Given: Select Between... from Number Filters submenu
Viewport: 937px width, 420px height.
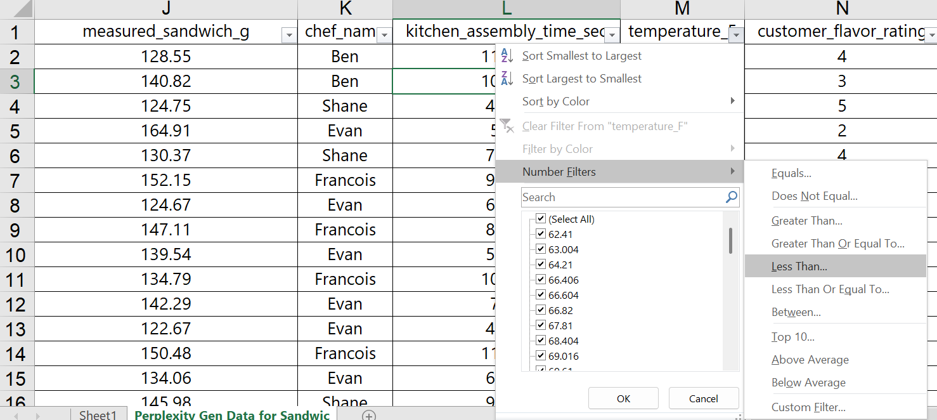Looking at the screenshot, I should (796, 312).
